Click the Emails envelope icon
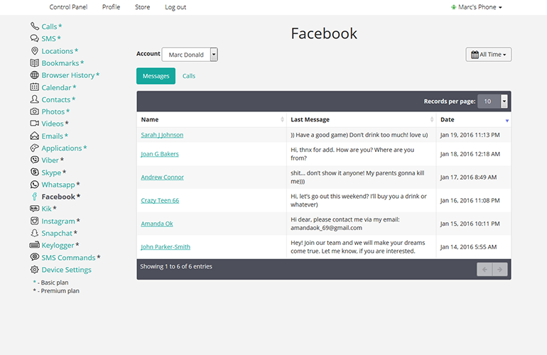The height and width of the screenshot is (355, 547). pos(35,136)
